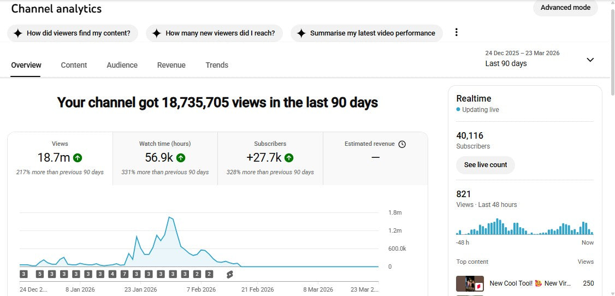Select the Views metric card
The width and height of the screenshot is (615, 296).
pos(60,158)
